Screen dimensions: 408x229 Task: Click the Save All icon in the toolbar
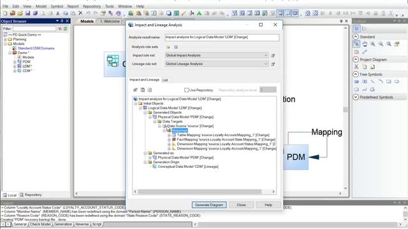click(35, 13)
